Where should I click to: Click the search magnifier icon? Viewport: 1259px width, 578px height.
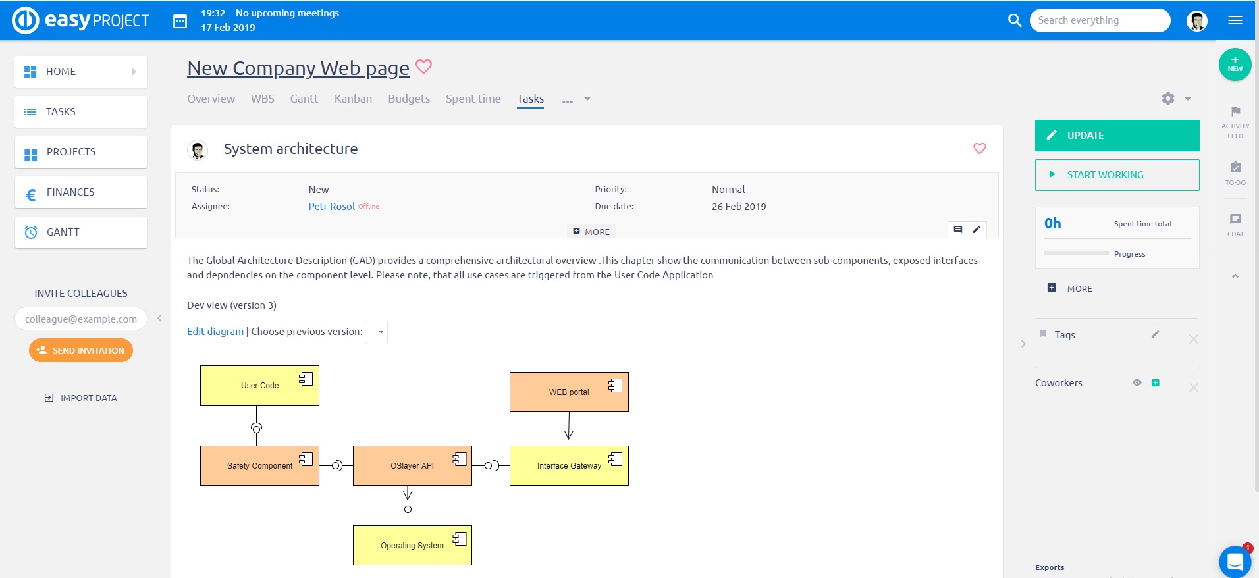pos(1015,20)
